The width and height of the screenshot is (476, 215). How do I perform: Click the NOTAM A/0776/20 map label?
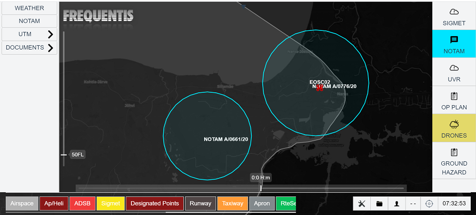pyautogui.click(x=334, y=86)
